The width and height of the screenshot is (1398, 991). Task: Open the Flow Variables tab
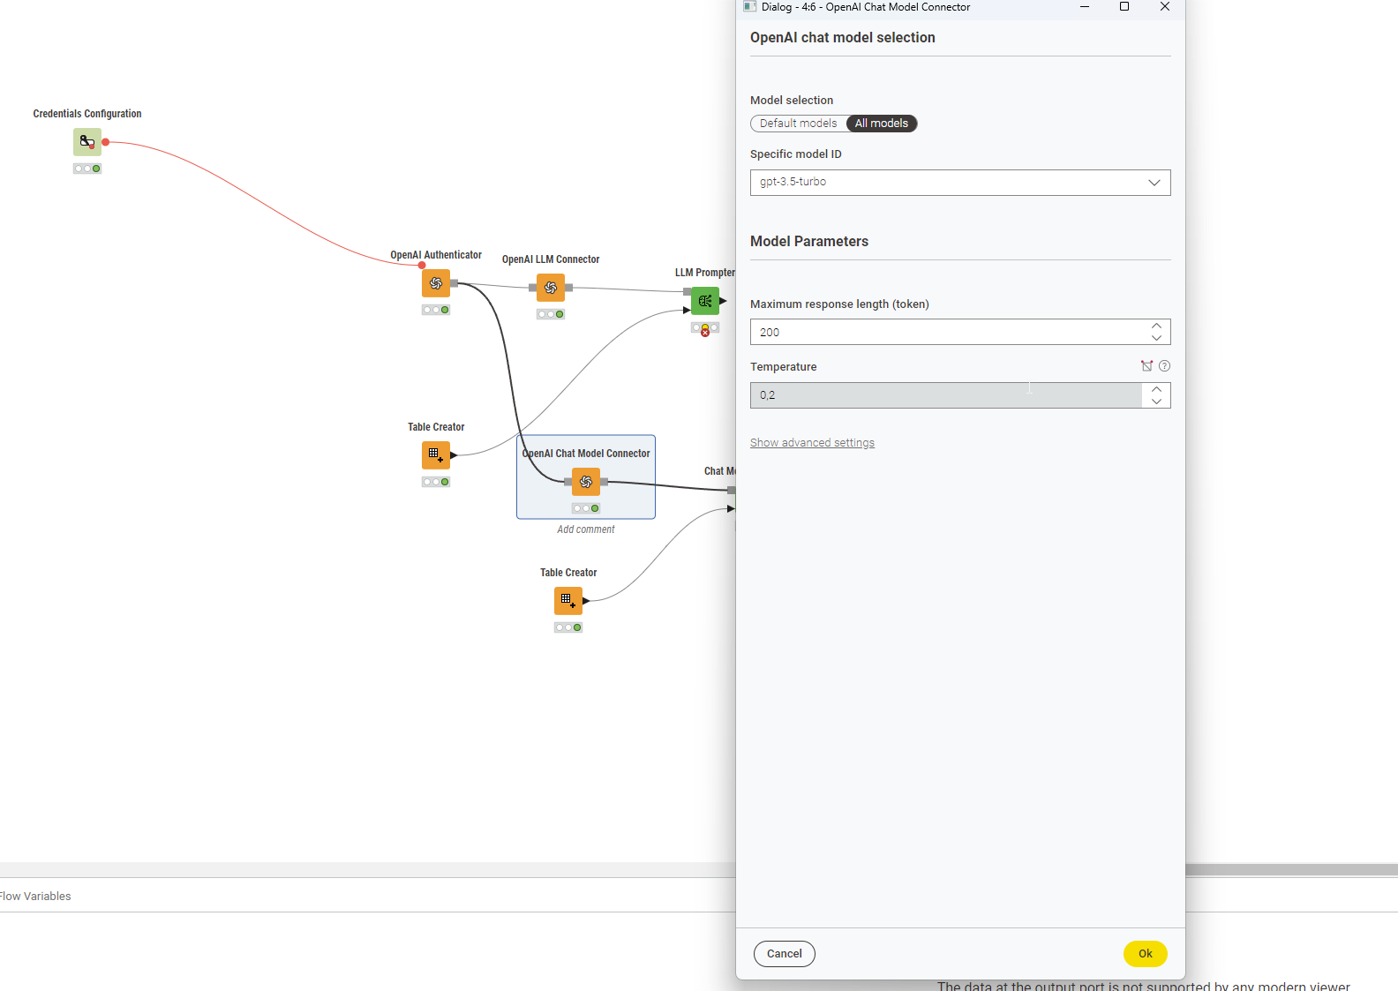coord(35,896)
